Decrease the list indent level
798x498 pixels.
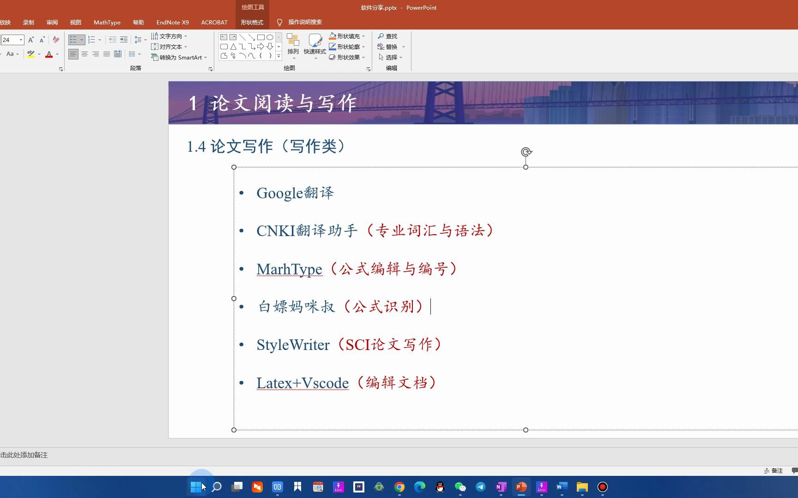click(x=113, y=40)
